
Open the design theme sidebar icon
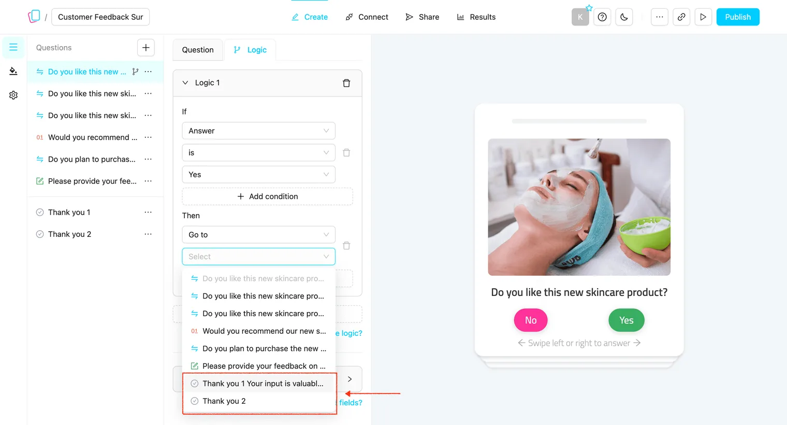tap(13, 71)
